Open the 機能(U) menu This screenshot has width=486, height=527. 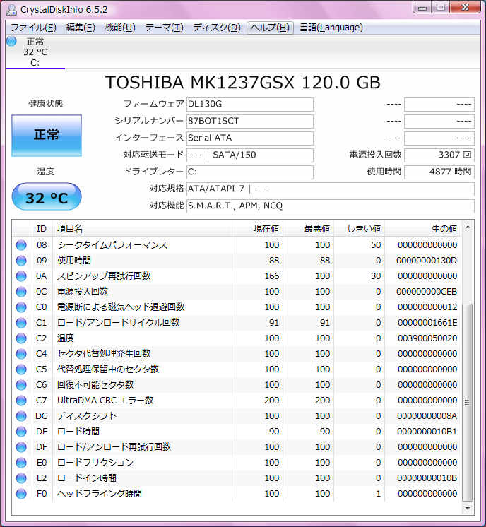pyautogui.click(x=120, y=28)
